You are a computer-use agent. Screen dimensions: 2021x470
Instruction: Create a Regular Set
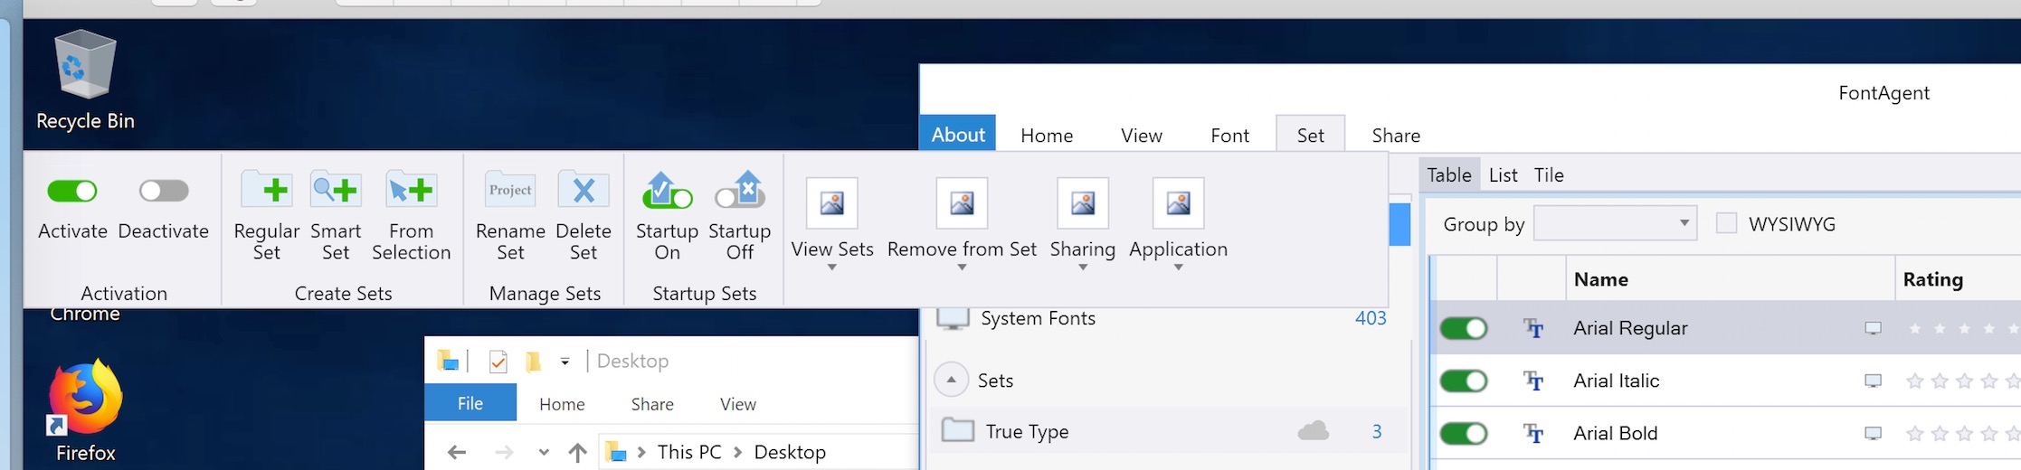(x=266, y=192)
